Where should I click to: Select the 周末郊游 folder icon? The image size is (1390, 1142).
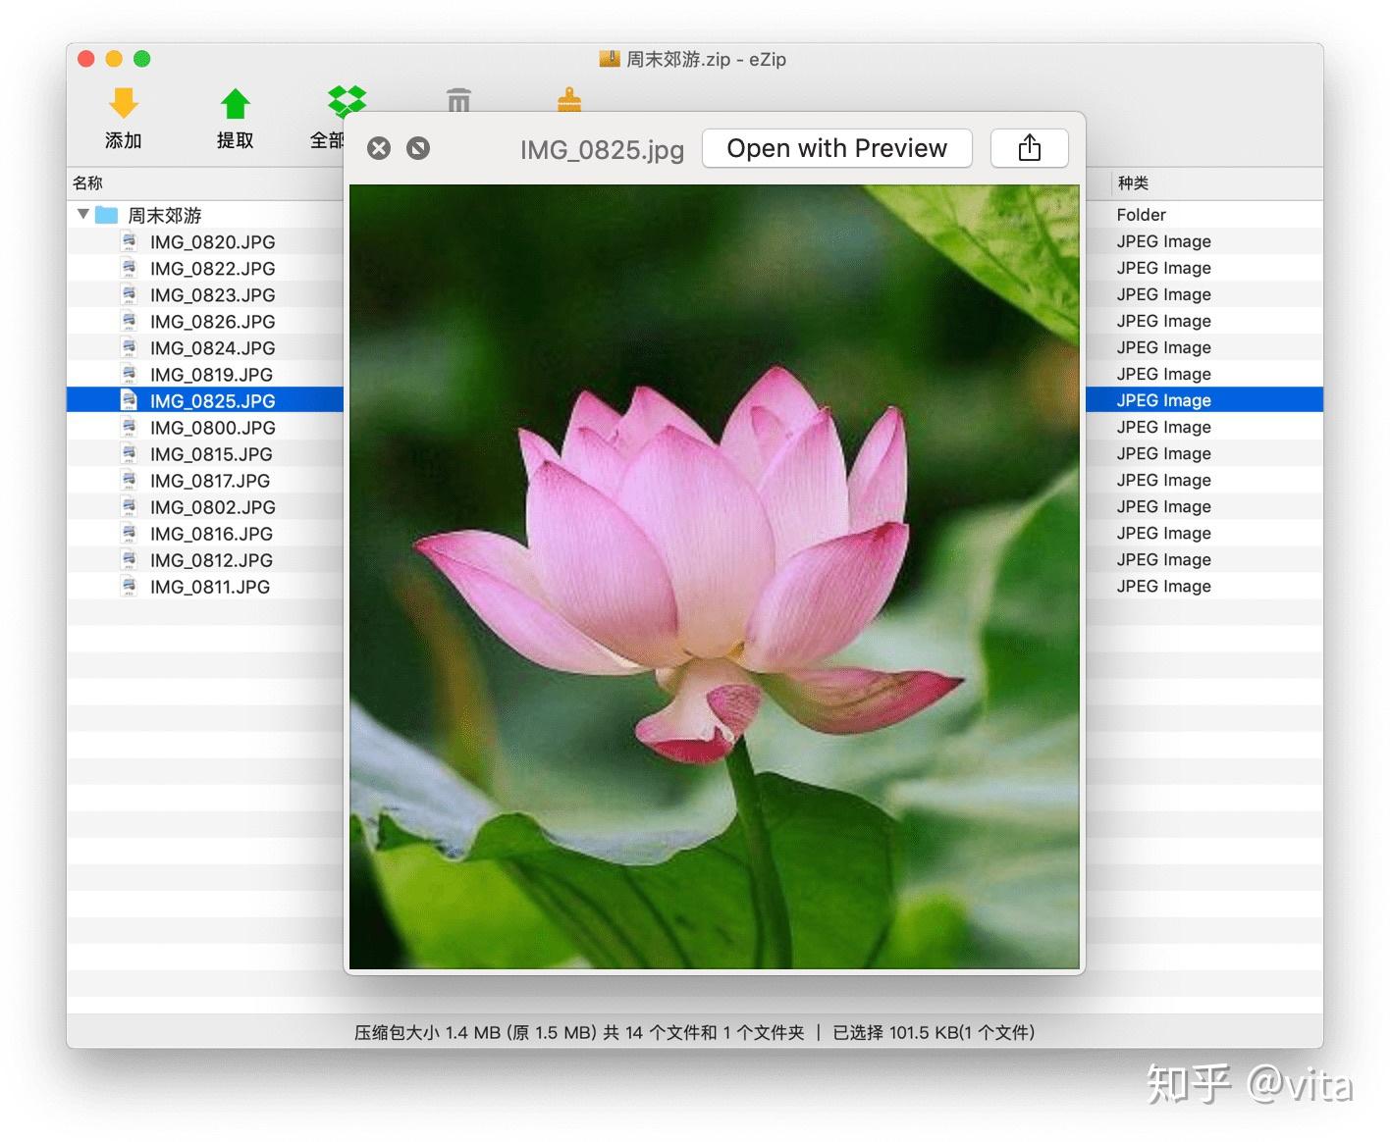(x=107, y=215)
